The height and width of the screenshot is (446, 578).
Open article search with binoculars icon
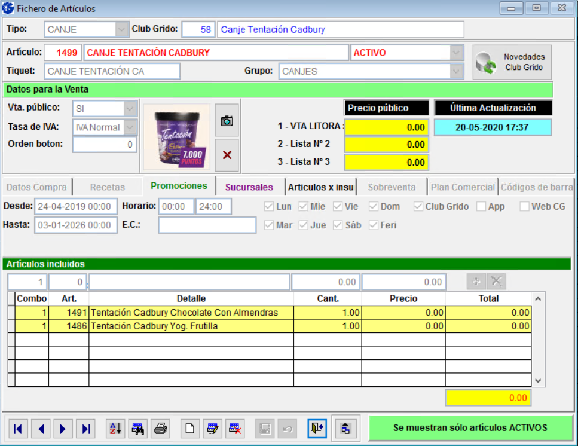click(138, 429)
